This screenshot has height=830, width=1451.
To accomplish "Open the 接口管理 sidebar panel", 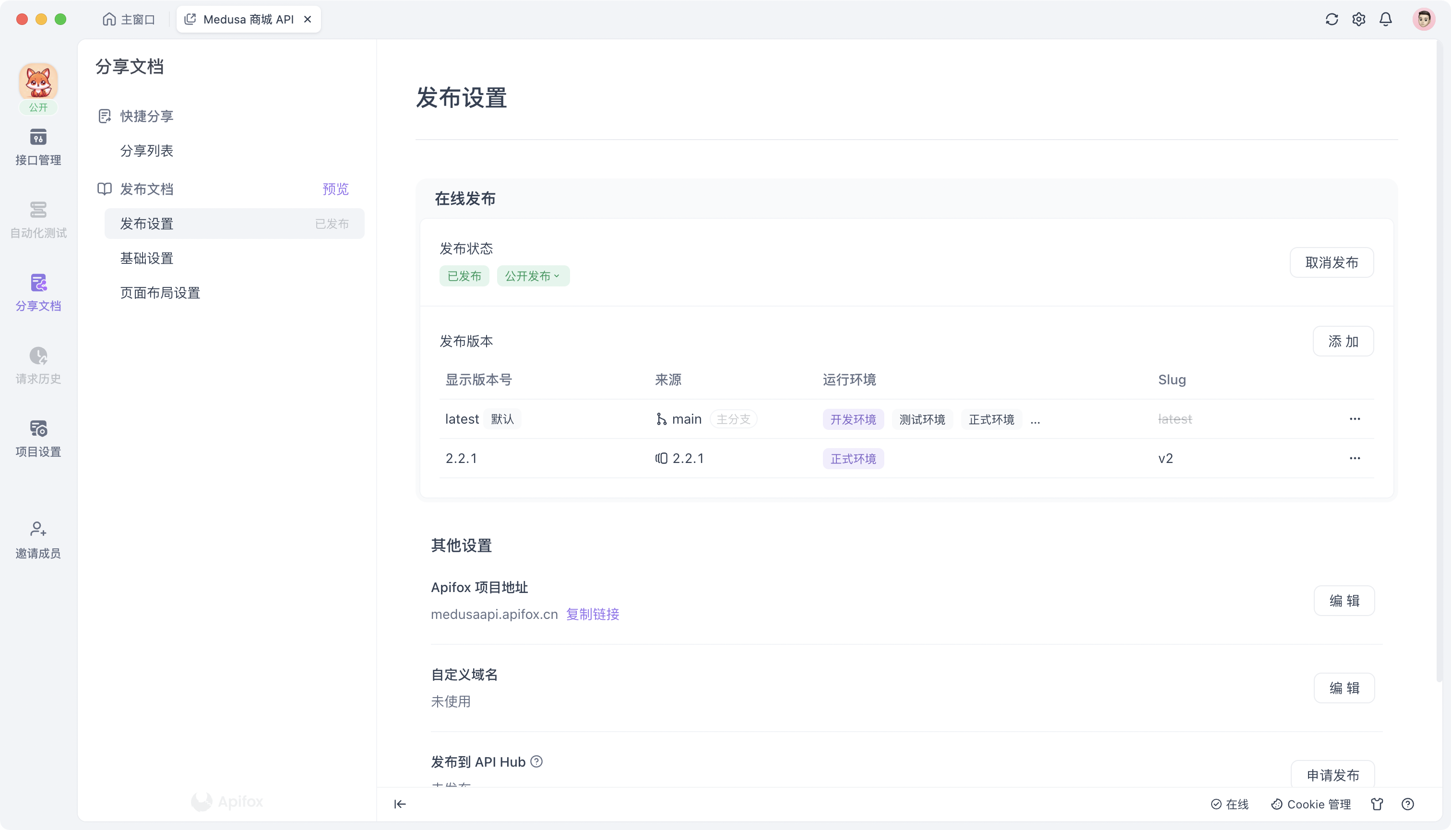I will [x=37, y=147].
